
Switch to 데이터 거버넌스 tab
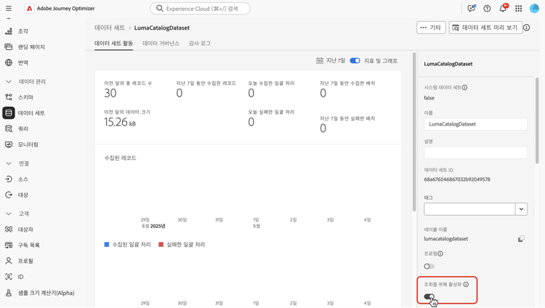click(x=161, y=44)
